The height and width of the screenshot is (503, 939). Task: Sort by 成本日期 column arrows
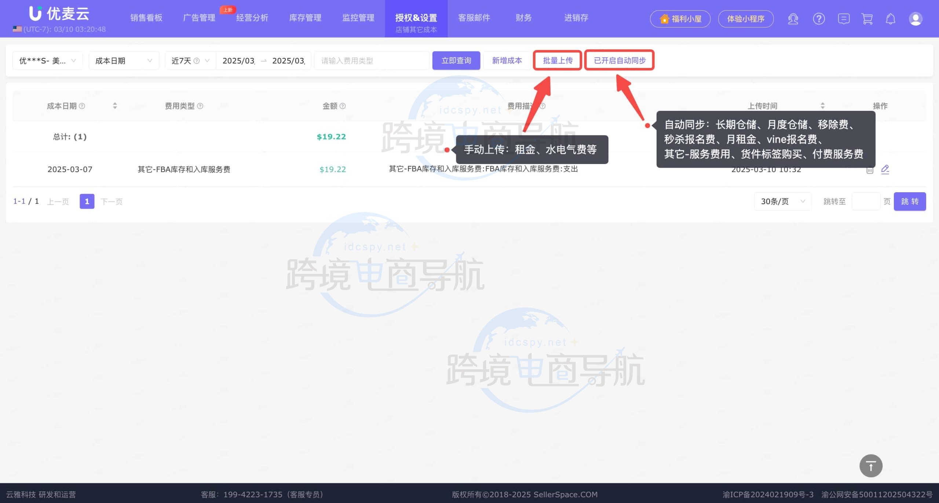(x=115, y=106)
